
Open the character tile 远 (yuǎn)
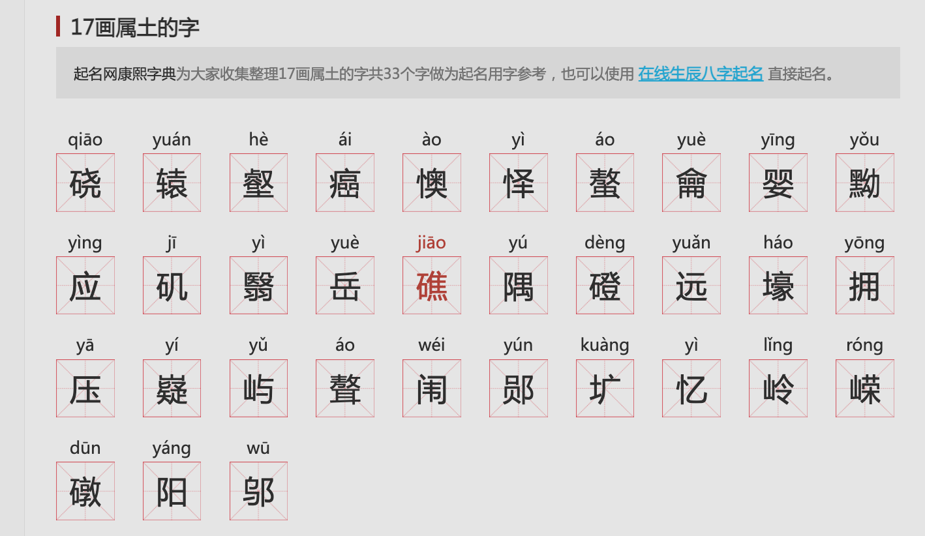[691, 286]
